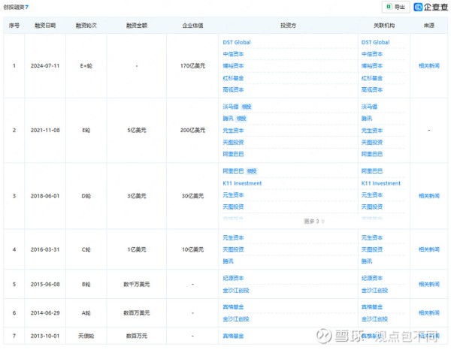Open DST Global in the 关联机构 column
This screenshot has height=350, width=451.
pos(375,42)
